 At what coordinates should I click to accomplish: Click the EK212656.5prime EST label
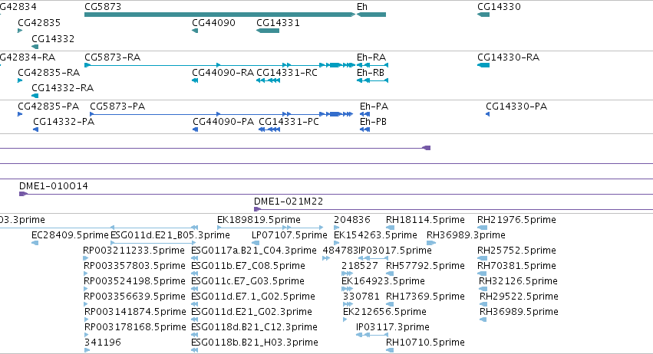pyautogui.click(x=384, y=313)
